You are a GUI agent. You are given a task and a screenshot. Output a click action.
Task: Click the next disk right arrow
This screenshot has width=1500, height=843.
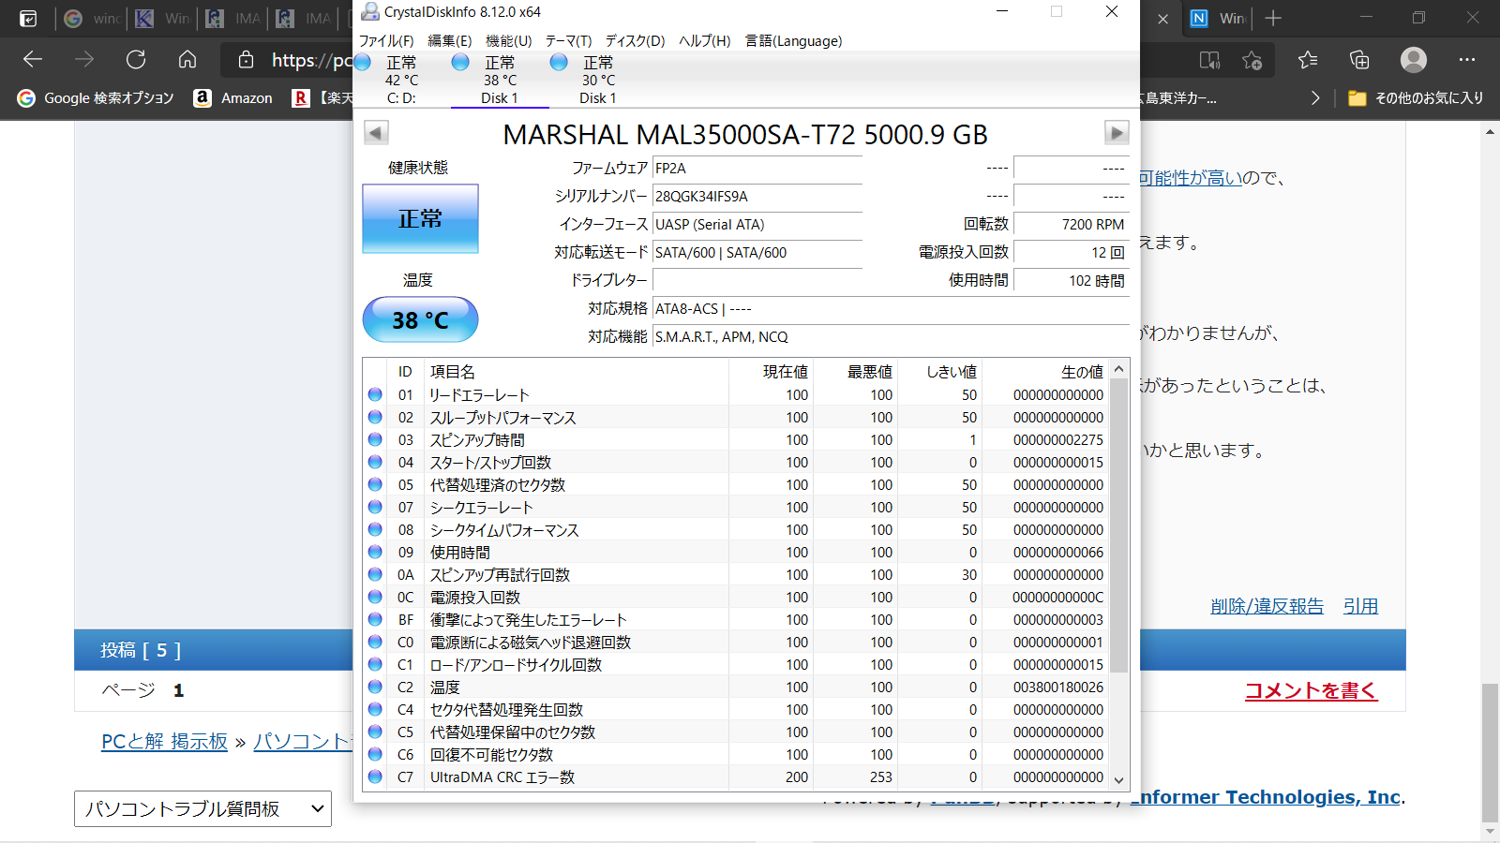1116,133
